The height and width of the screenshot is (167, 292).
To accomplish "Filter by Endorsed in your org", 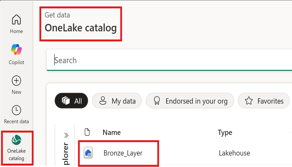I will (x=190, y=101).
